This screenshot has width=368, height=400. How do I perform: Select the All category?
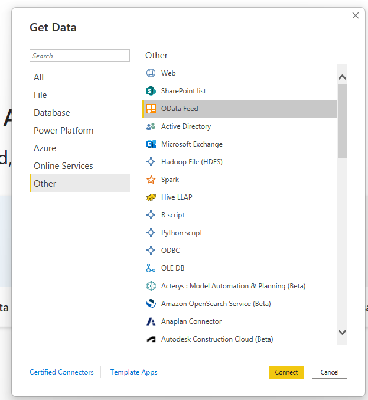pos(80,77)
